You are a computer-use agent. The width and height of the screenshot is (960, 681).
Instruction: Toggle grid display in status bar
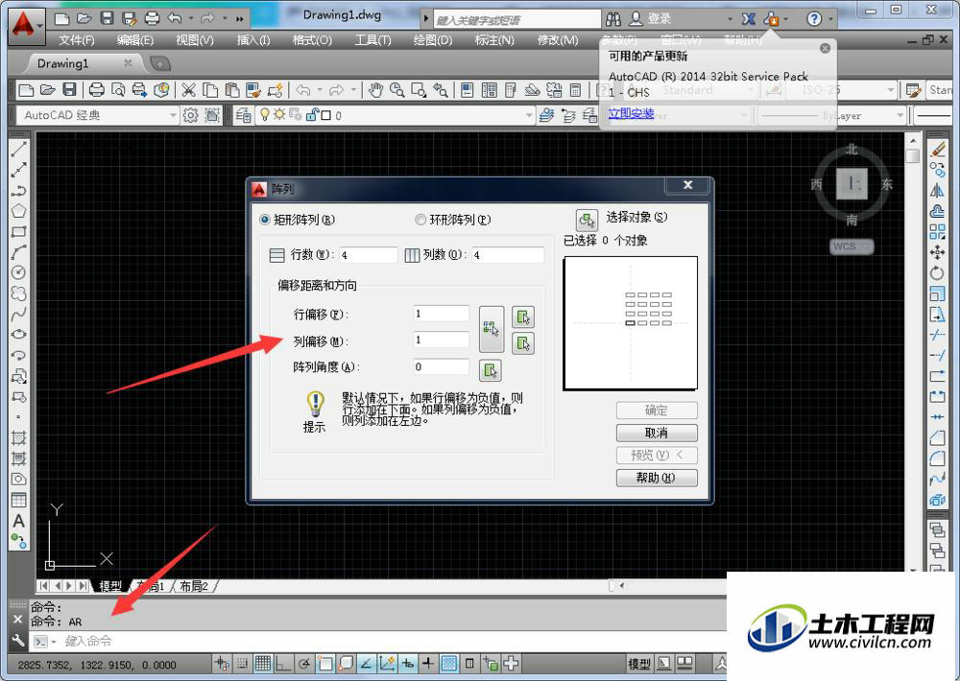263,663
